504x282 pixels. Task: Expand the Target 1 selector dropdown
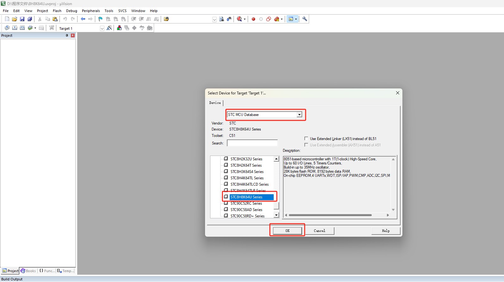102,28
